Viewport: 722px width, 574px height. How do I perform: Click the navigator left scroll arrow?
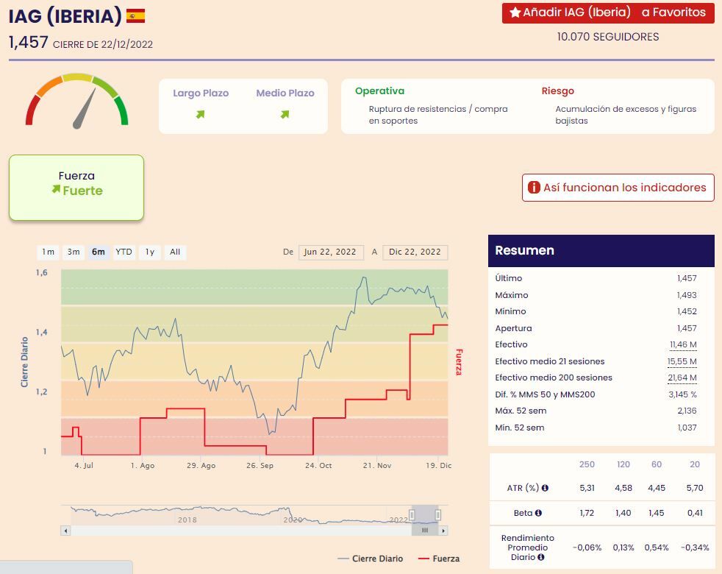(66, 531)
